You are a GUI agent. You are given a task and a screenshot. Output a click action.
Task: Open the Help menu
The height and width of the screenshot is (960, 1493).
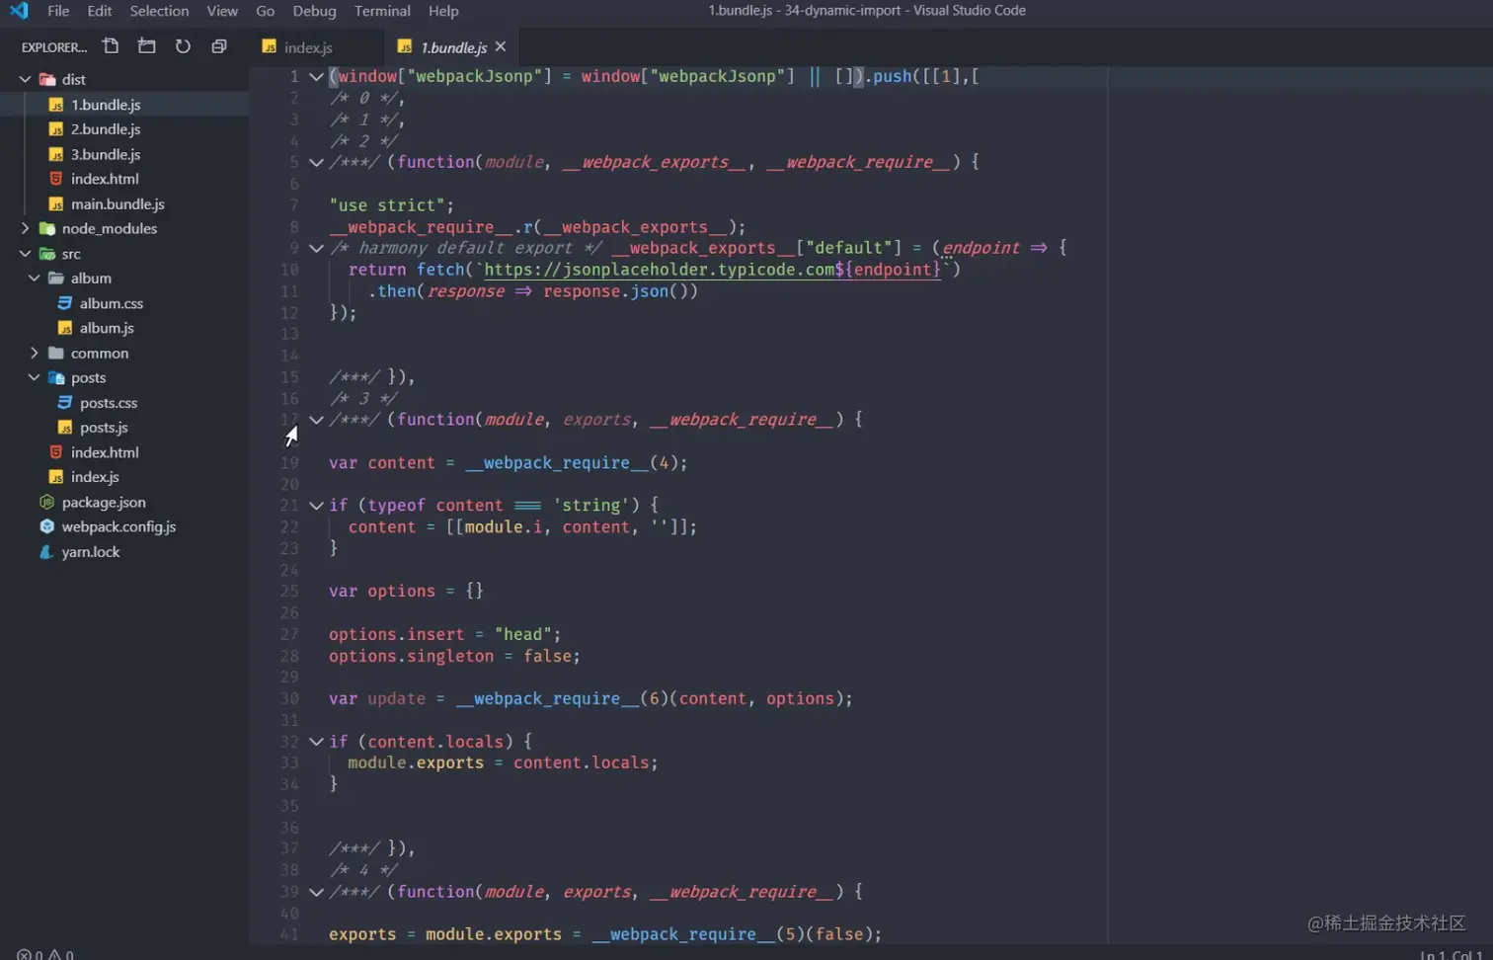(x=443, y=11)
